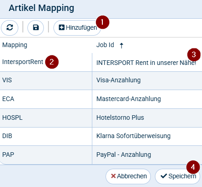Viewport: 202px width, 187px height.
Task: Click the Abbrechen button
Action: [x=128, y=176]
